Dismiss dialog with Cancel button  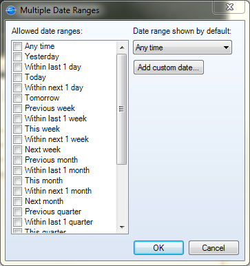[x=213, y=247]
